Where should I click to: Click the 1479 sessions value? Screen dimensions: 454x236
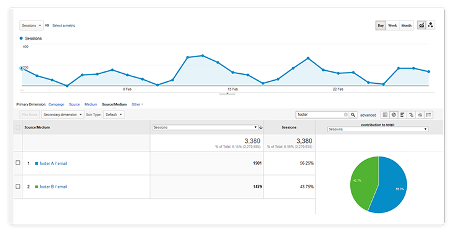coord(257,187)
